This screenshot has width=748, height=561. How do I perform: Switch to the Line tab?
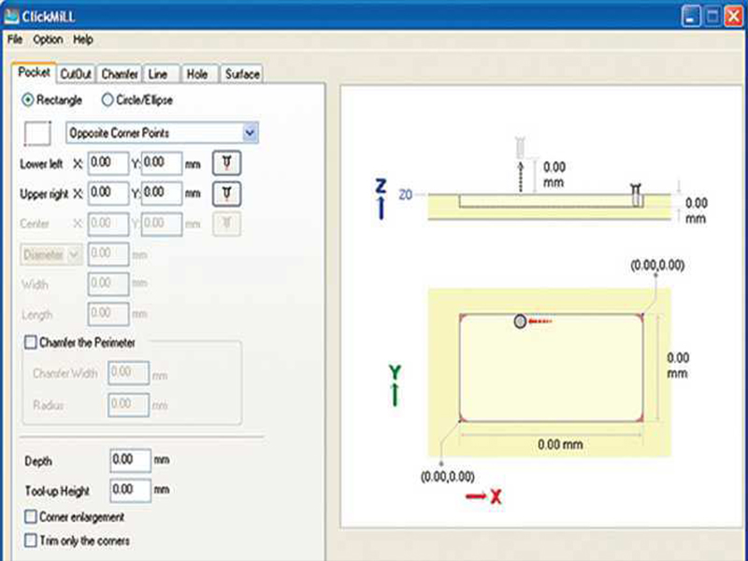(x=158, y=72)
